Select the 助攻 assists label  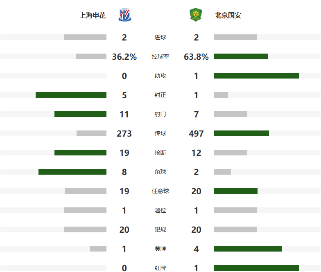click(x=160, y=76)
